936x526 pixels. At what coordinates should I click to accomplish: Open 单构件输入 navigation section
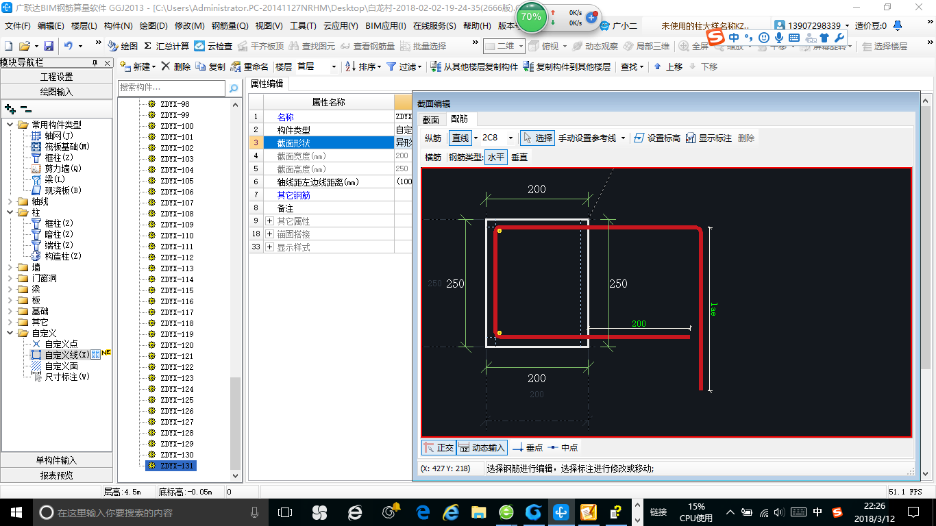pyautogui.click(x=56, y=460)
